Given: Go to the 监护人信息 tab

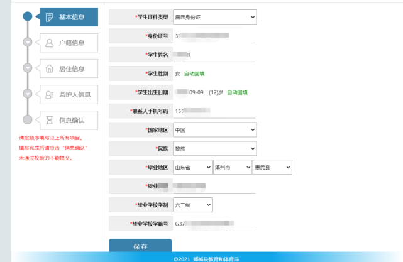Looking at the screenshot, I should coord(69,94).
